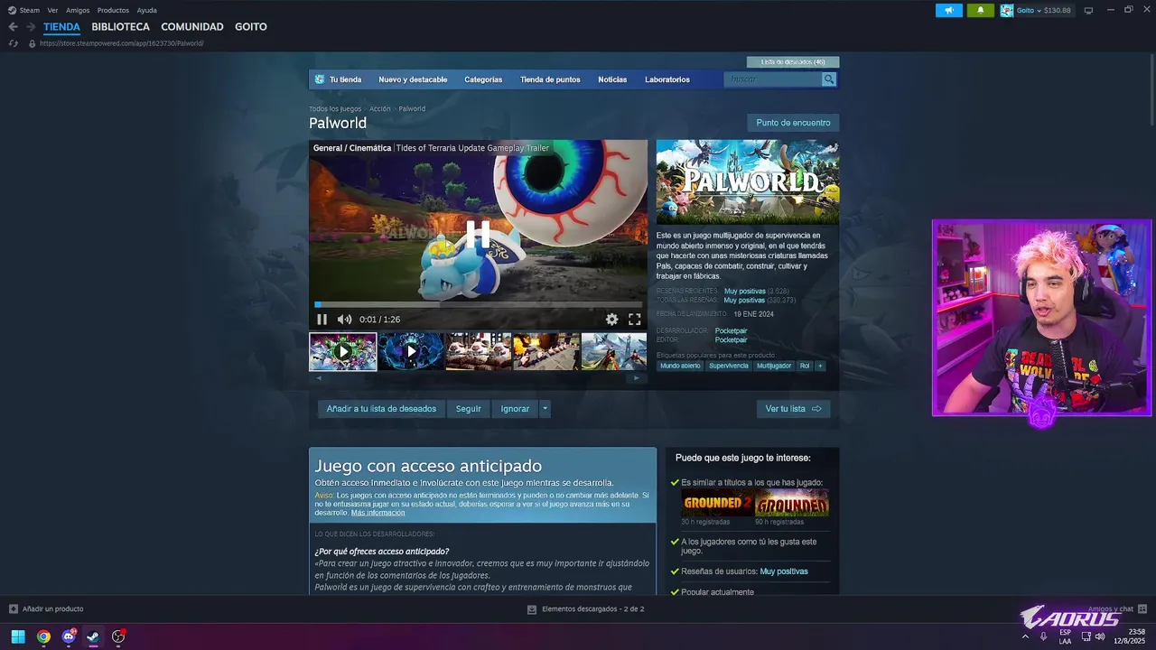The height and width of the screenshot is (650, 1156).
Task: Switch to the BIBLIOTECA tab
Action: coord(120,27)
